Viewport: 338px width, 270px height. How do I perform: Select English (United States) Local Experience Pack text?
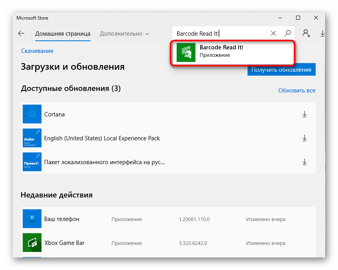tap(102, 138)
